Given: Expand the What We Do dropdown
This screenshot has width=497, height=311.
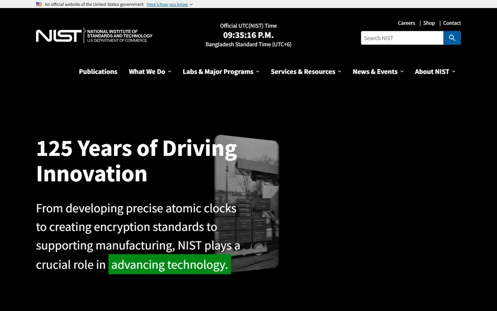Looking at the screenshot, I should click(x=150, y=71).
